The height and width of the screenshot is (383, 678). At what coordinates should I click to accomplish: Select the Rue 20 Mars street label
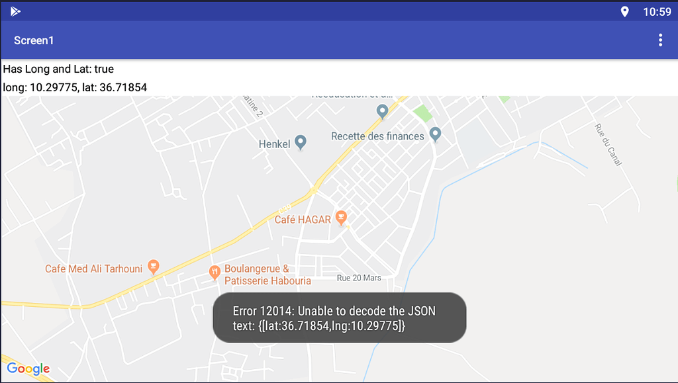coord(358,278)
